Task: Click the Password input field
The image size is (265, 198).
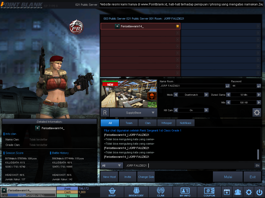Action: point(244,86)
